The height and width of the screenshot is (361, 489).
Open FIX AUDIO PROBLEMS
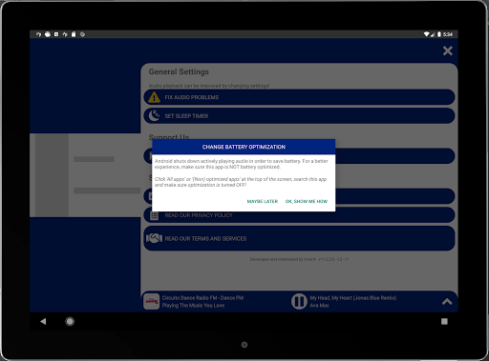[x=299, y=97]
